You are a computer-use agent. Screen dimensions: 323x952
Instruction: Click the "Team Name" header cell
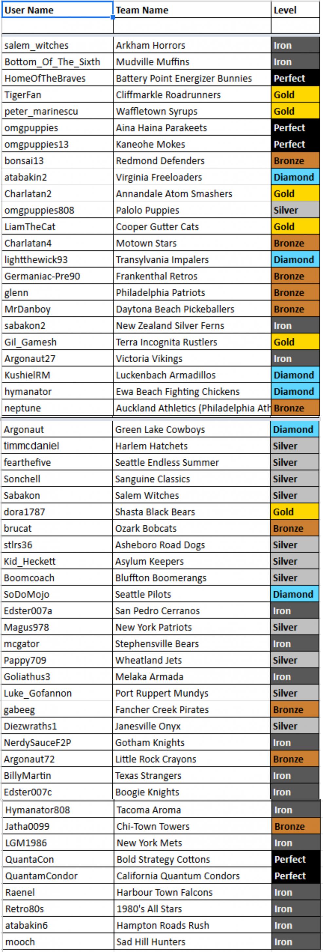click(192, 10)
